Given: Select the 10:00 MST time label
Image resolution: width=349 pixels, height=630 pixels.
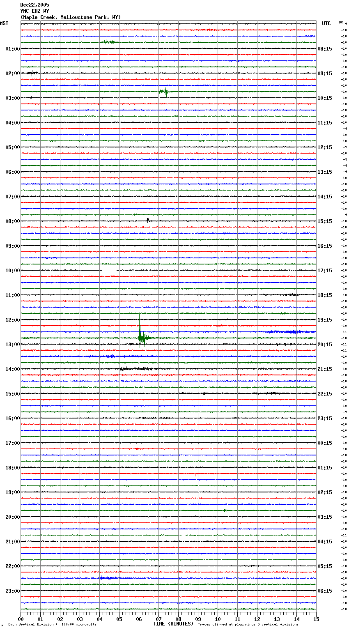Looking at the screenshot, I should (13, 271).
